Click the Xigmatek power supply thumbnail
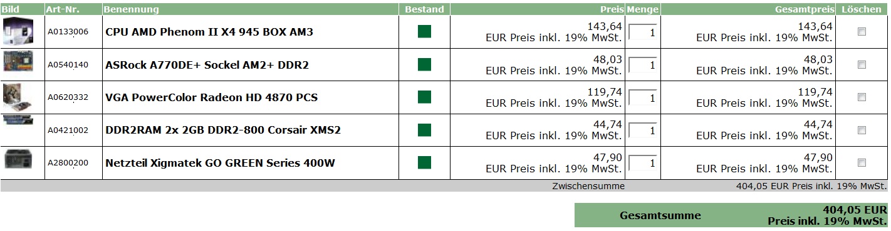Viewport: 891px width, 231px height. click(18, 159)
